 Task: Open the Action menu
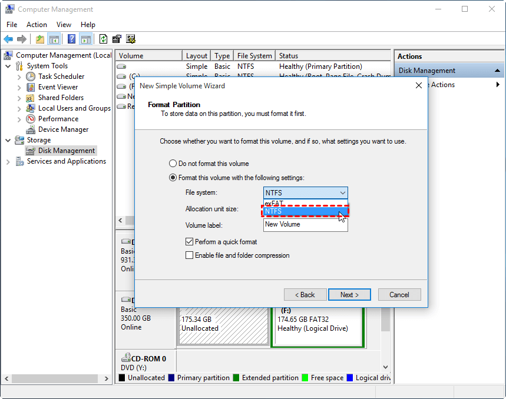click(x=37, y=25)
